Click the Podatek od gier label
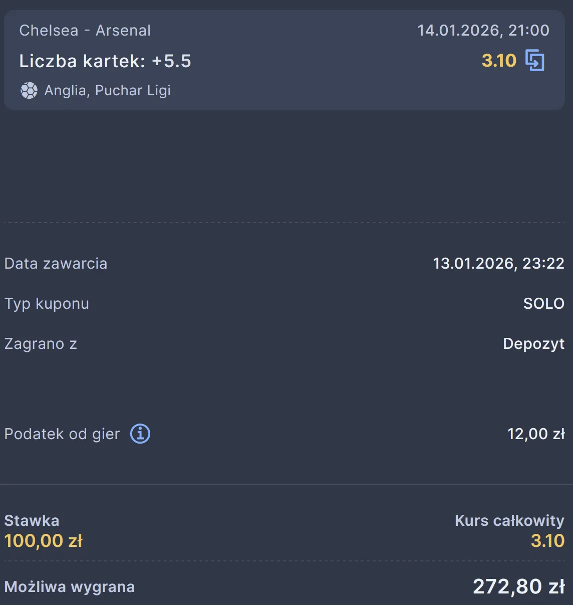Image resolution: width=573 pixels, height=605 pixels. tap(62, 434)
